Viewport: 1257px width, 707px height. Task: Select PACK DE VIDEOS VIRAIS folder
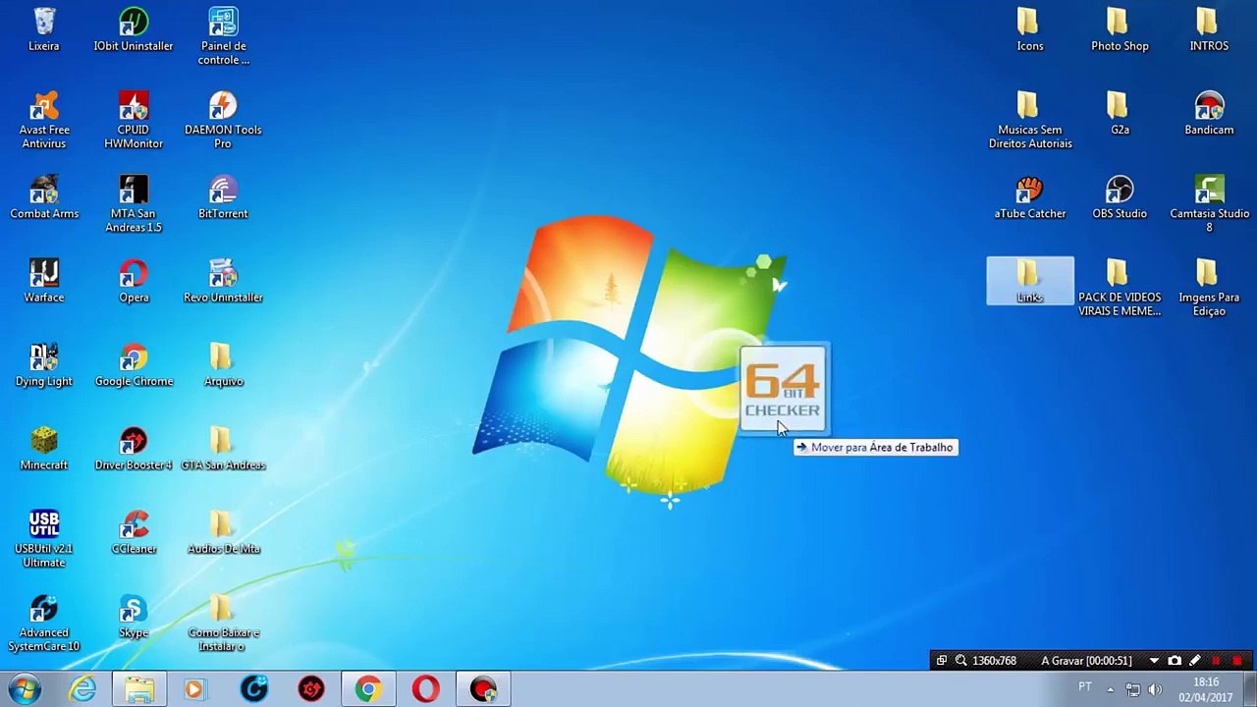pos(1120,288)
